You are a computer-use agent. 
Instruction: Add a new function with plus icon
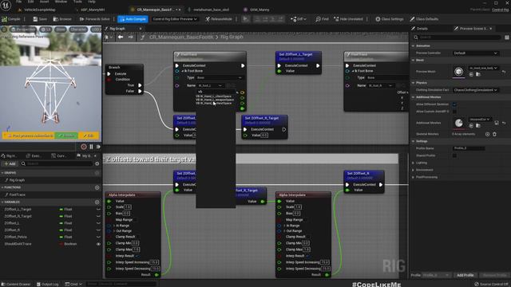(x=97, y=187)
